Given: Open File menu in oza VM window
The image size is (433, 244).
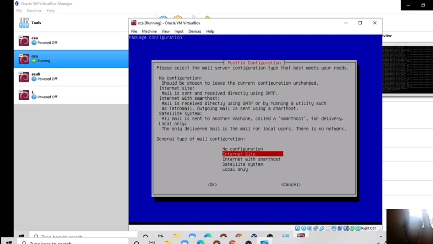Looking at the screenshot, I should tap(134, 31).
